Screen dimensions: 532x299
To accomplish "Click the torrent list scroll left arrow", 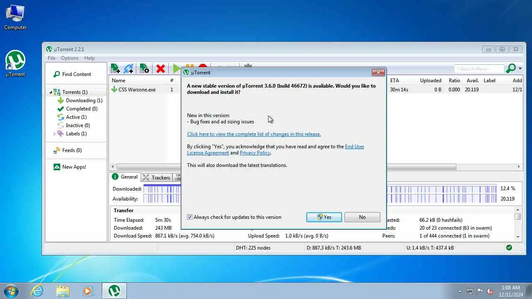I will [113, 167].
